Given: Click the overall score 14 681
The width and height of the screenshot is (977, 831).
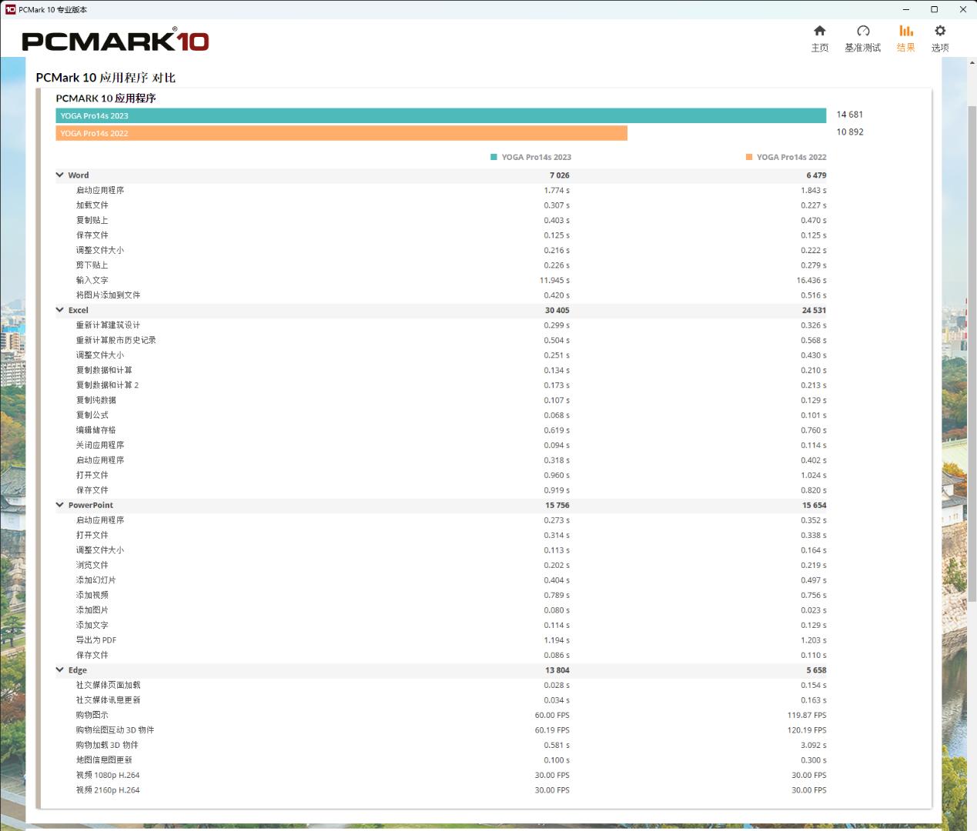Looking at the screenshot, I should tap(850, 115).
